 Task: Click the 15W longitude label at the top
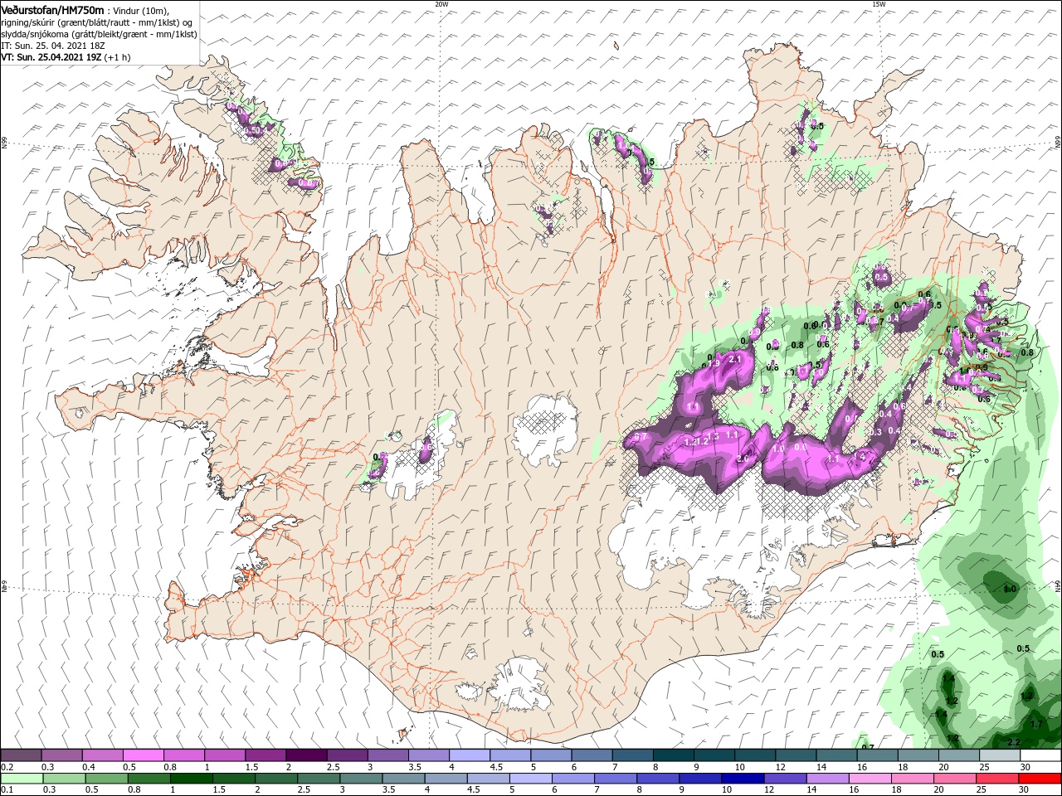tap(879, 3)
